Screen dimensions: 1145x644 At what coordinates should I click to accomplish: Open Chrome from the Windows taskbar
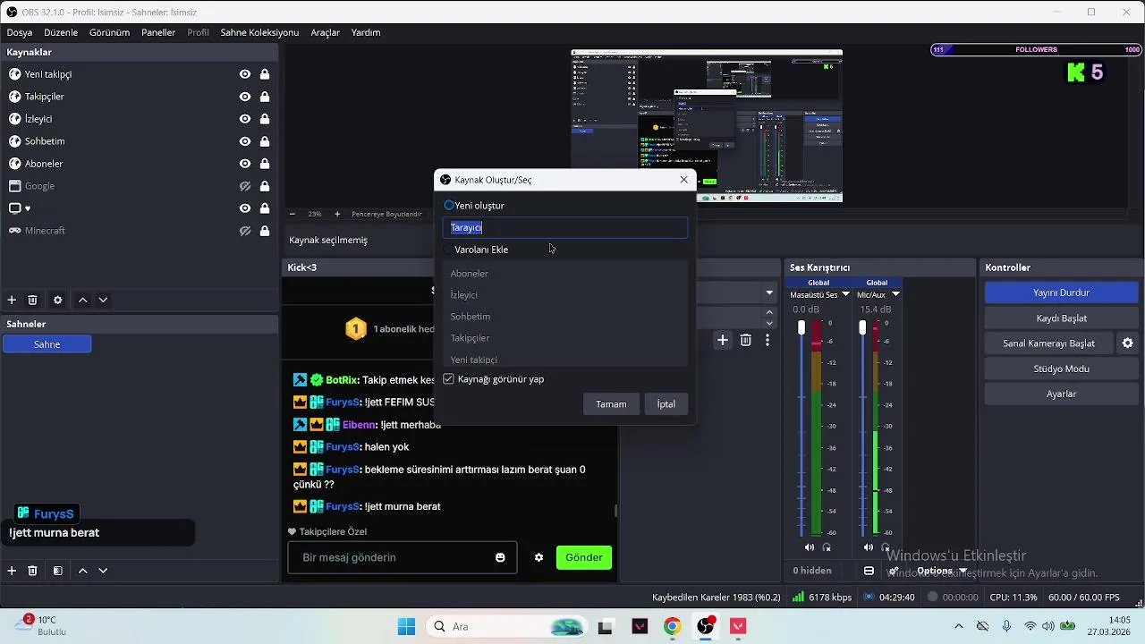point(673,626)
